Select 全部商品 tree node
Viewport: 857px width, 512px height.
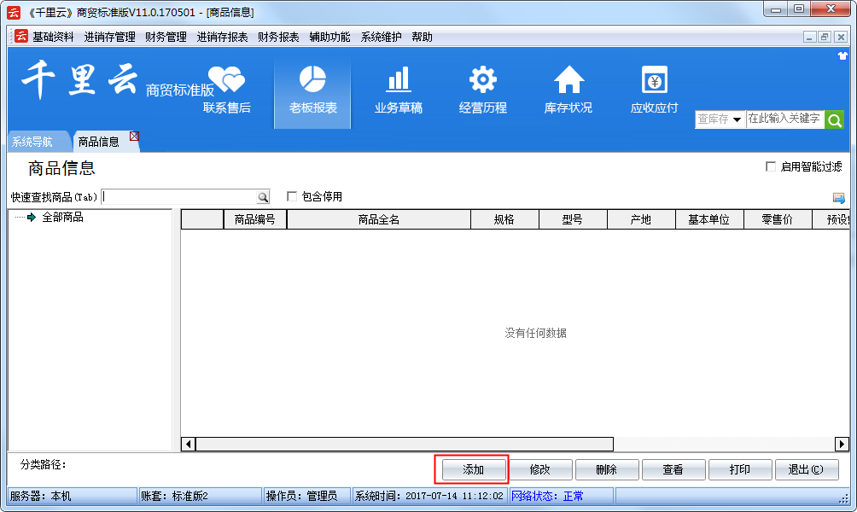coord(62,218)
